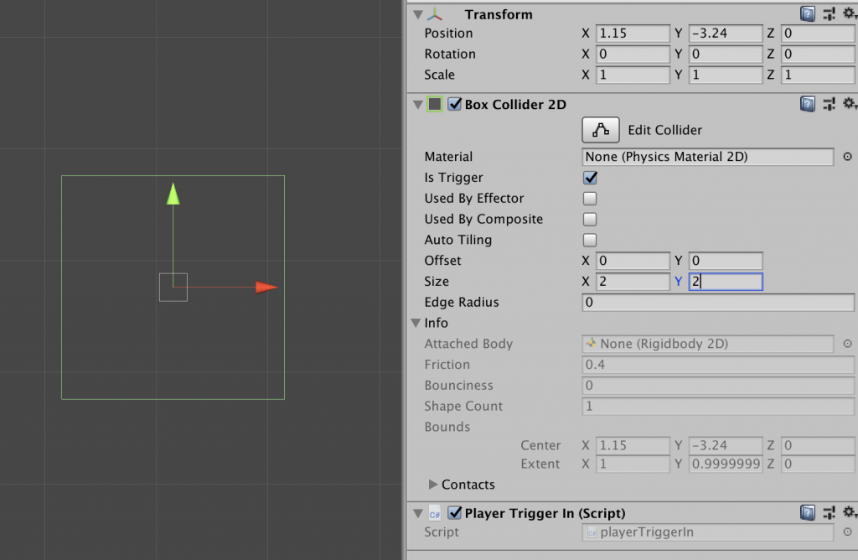858x560 pixels.
Task: Click red X-axis arrow of move gizmo
Action: [x=266, y=287]
